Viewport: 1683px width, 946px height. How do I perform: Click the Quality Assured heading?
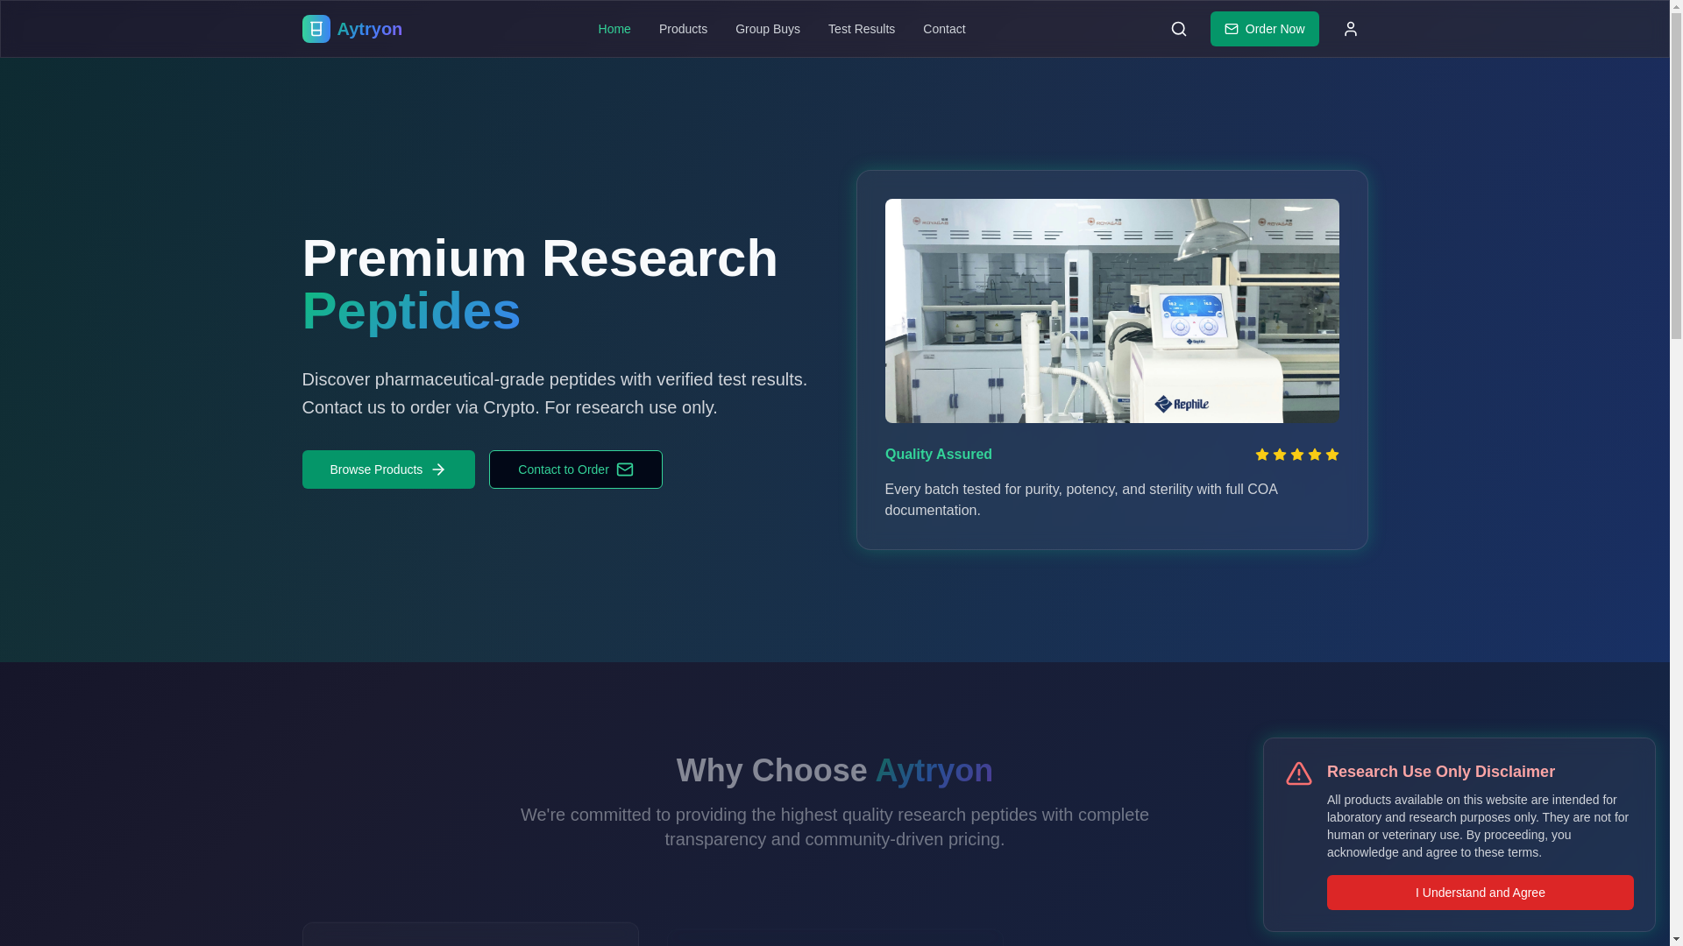click(938, 455)
